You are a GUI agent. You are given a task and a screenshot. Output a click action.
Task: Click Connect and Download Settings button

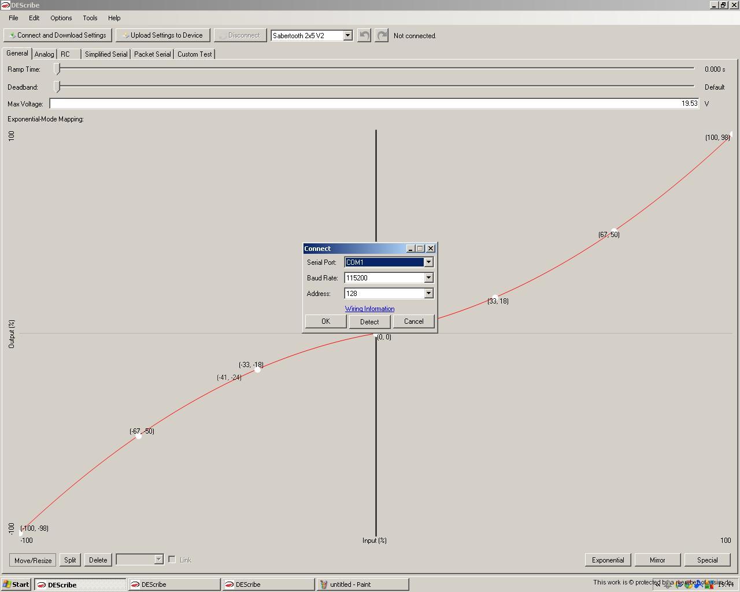(57, 35)
